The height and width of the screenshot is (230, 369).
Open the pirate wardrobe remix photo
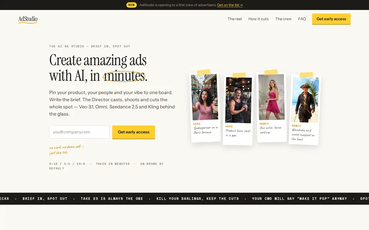point(305,100)
